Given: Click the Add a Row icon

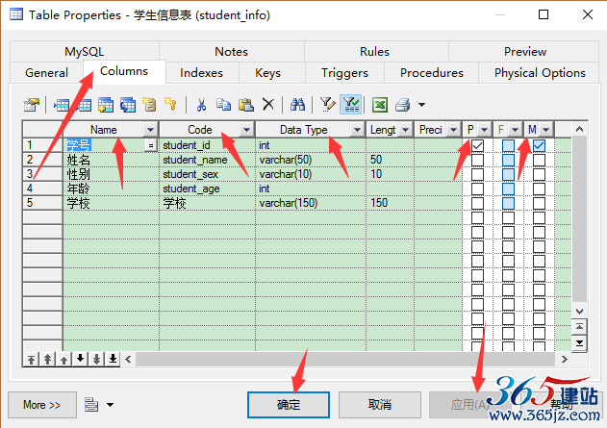Looking at the screenshot, I should coord(84,105).
